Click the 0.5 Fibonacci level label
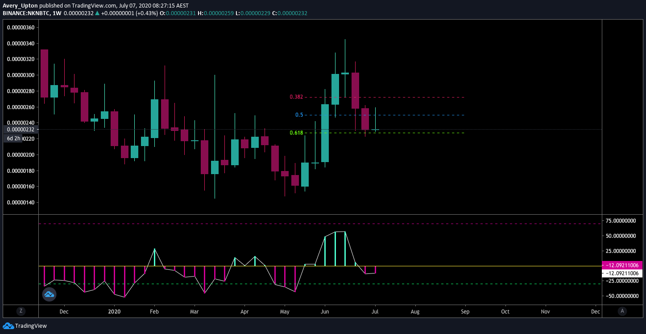Viewport: 646px width, 334px height. [x=299, y=115]
